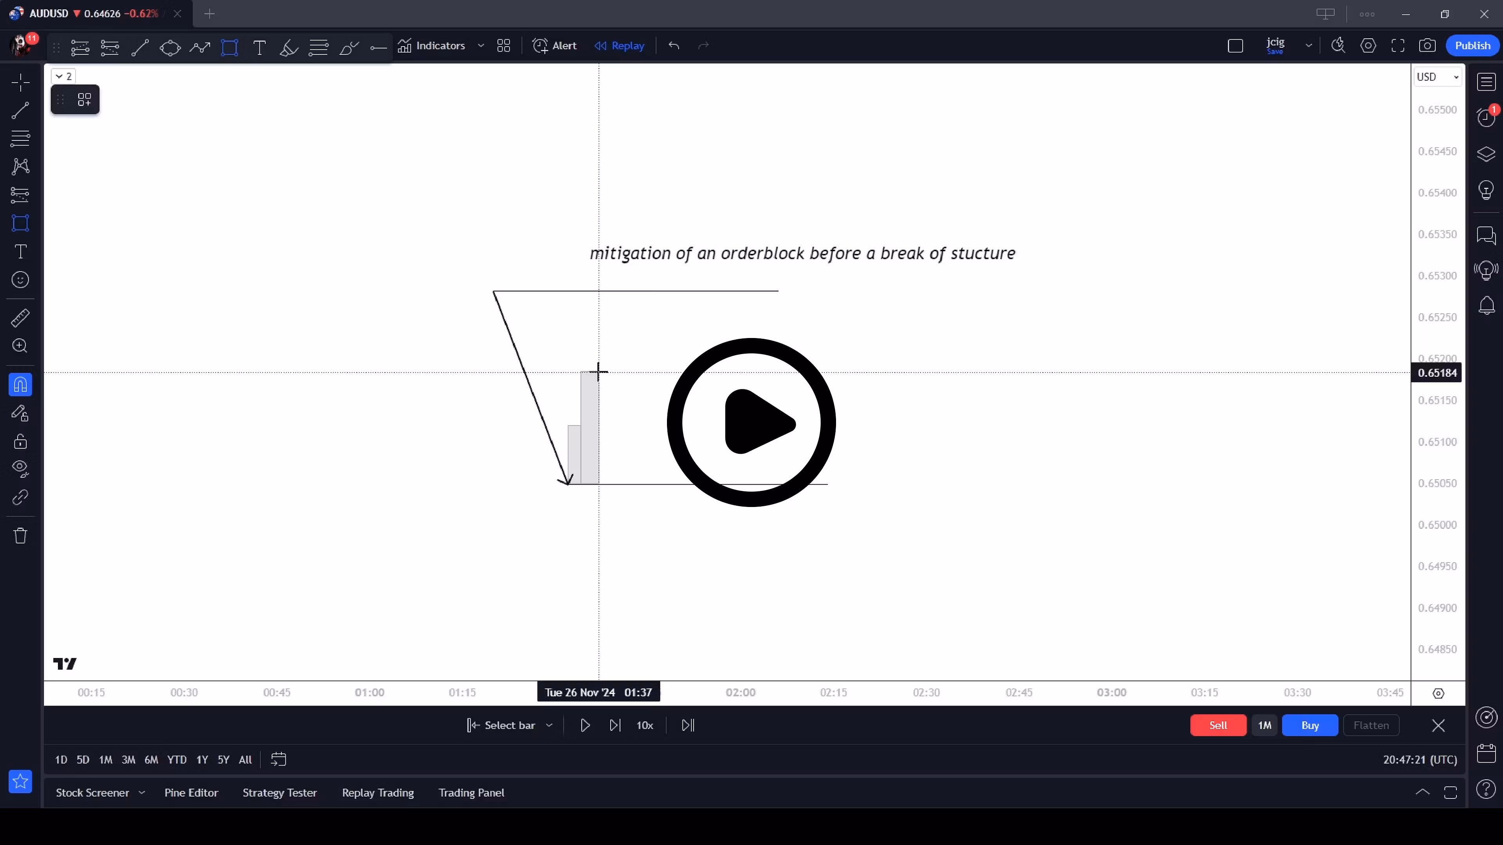
Task: Select the crosshair cursor tool
Action: [x=20, y=82]
